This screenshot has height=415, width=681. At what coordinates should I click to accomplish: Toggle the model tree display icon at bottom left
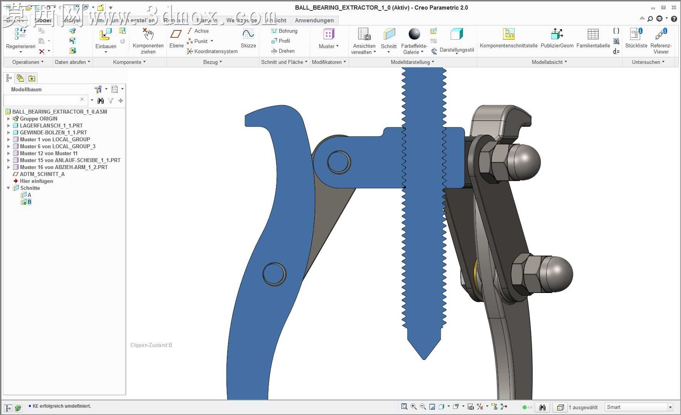coord(8,408)
